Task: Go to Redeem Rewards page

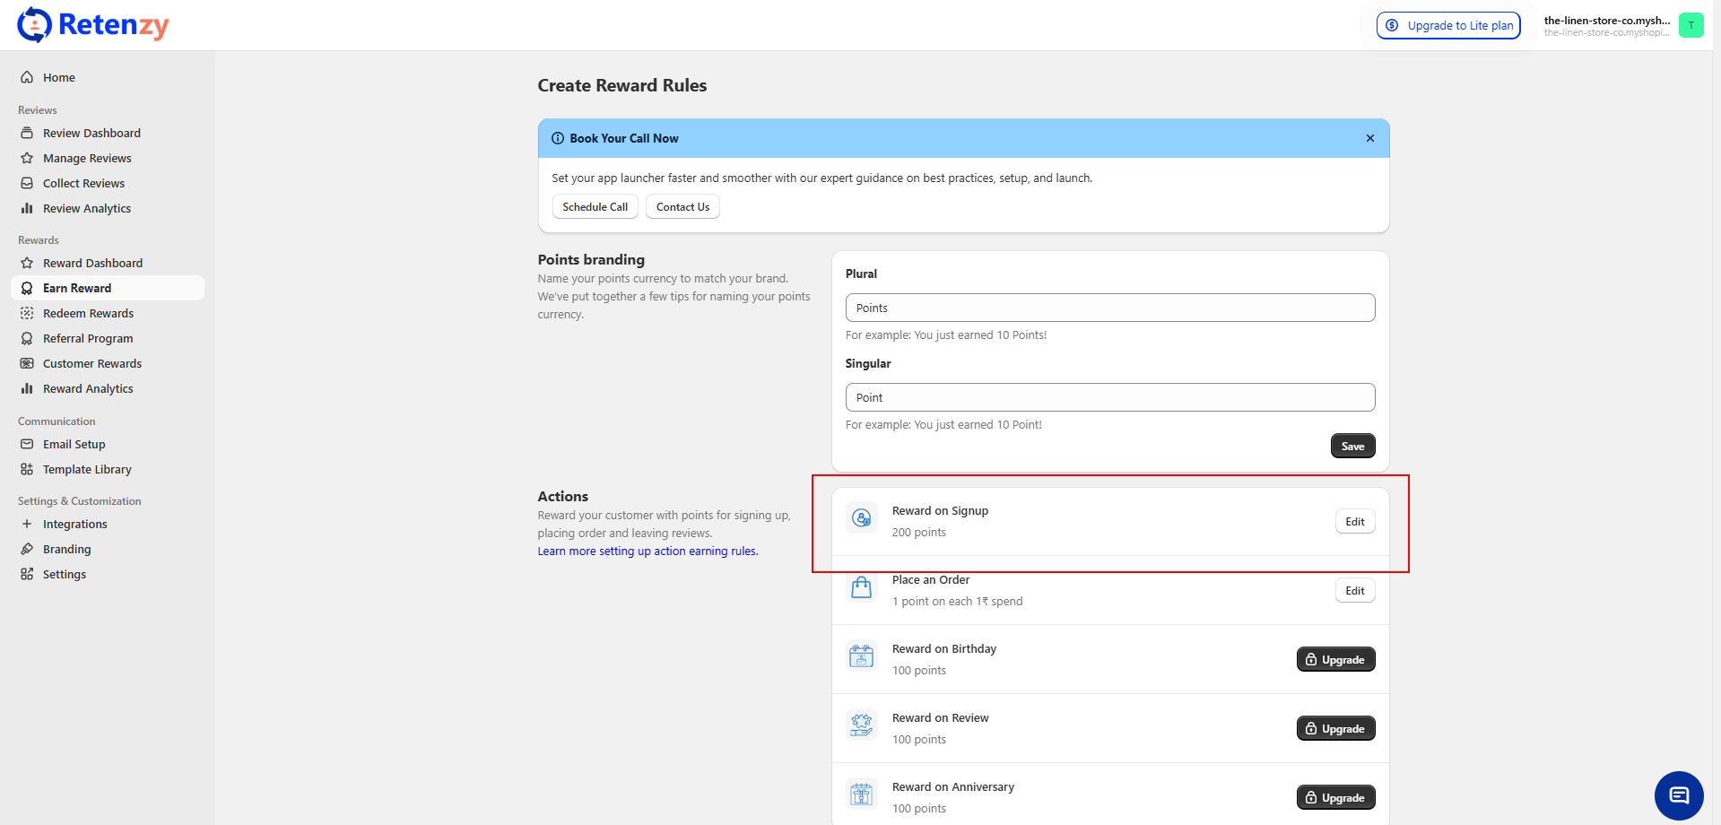Action: [x=88, y=313]
